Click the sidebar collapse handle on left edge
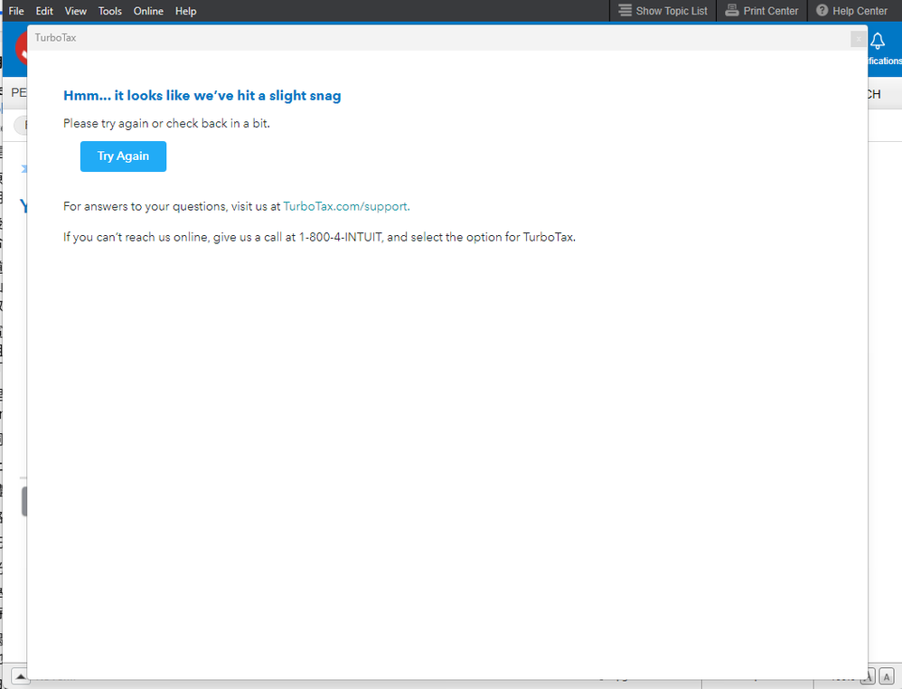Image resolution: width=902 pixels, height=689 pixels. coord(23,501)
